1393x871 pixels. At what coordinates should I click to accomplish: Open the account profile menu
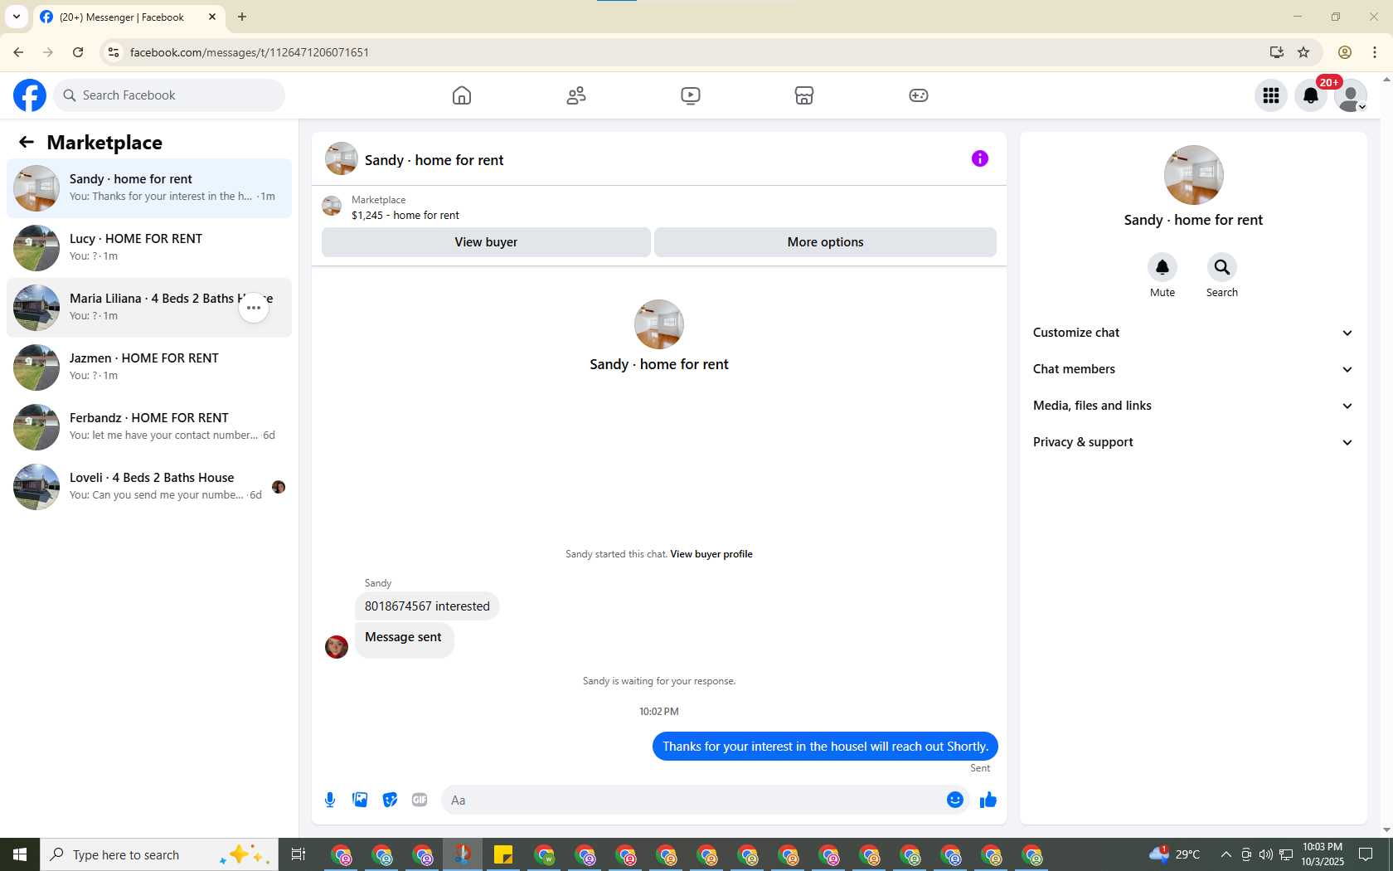1351,95
